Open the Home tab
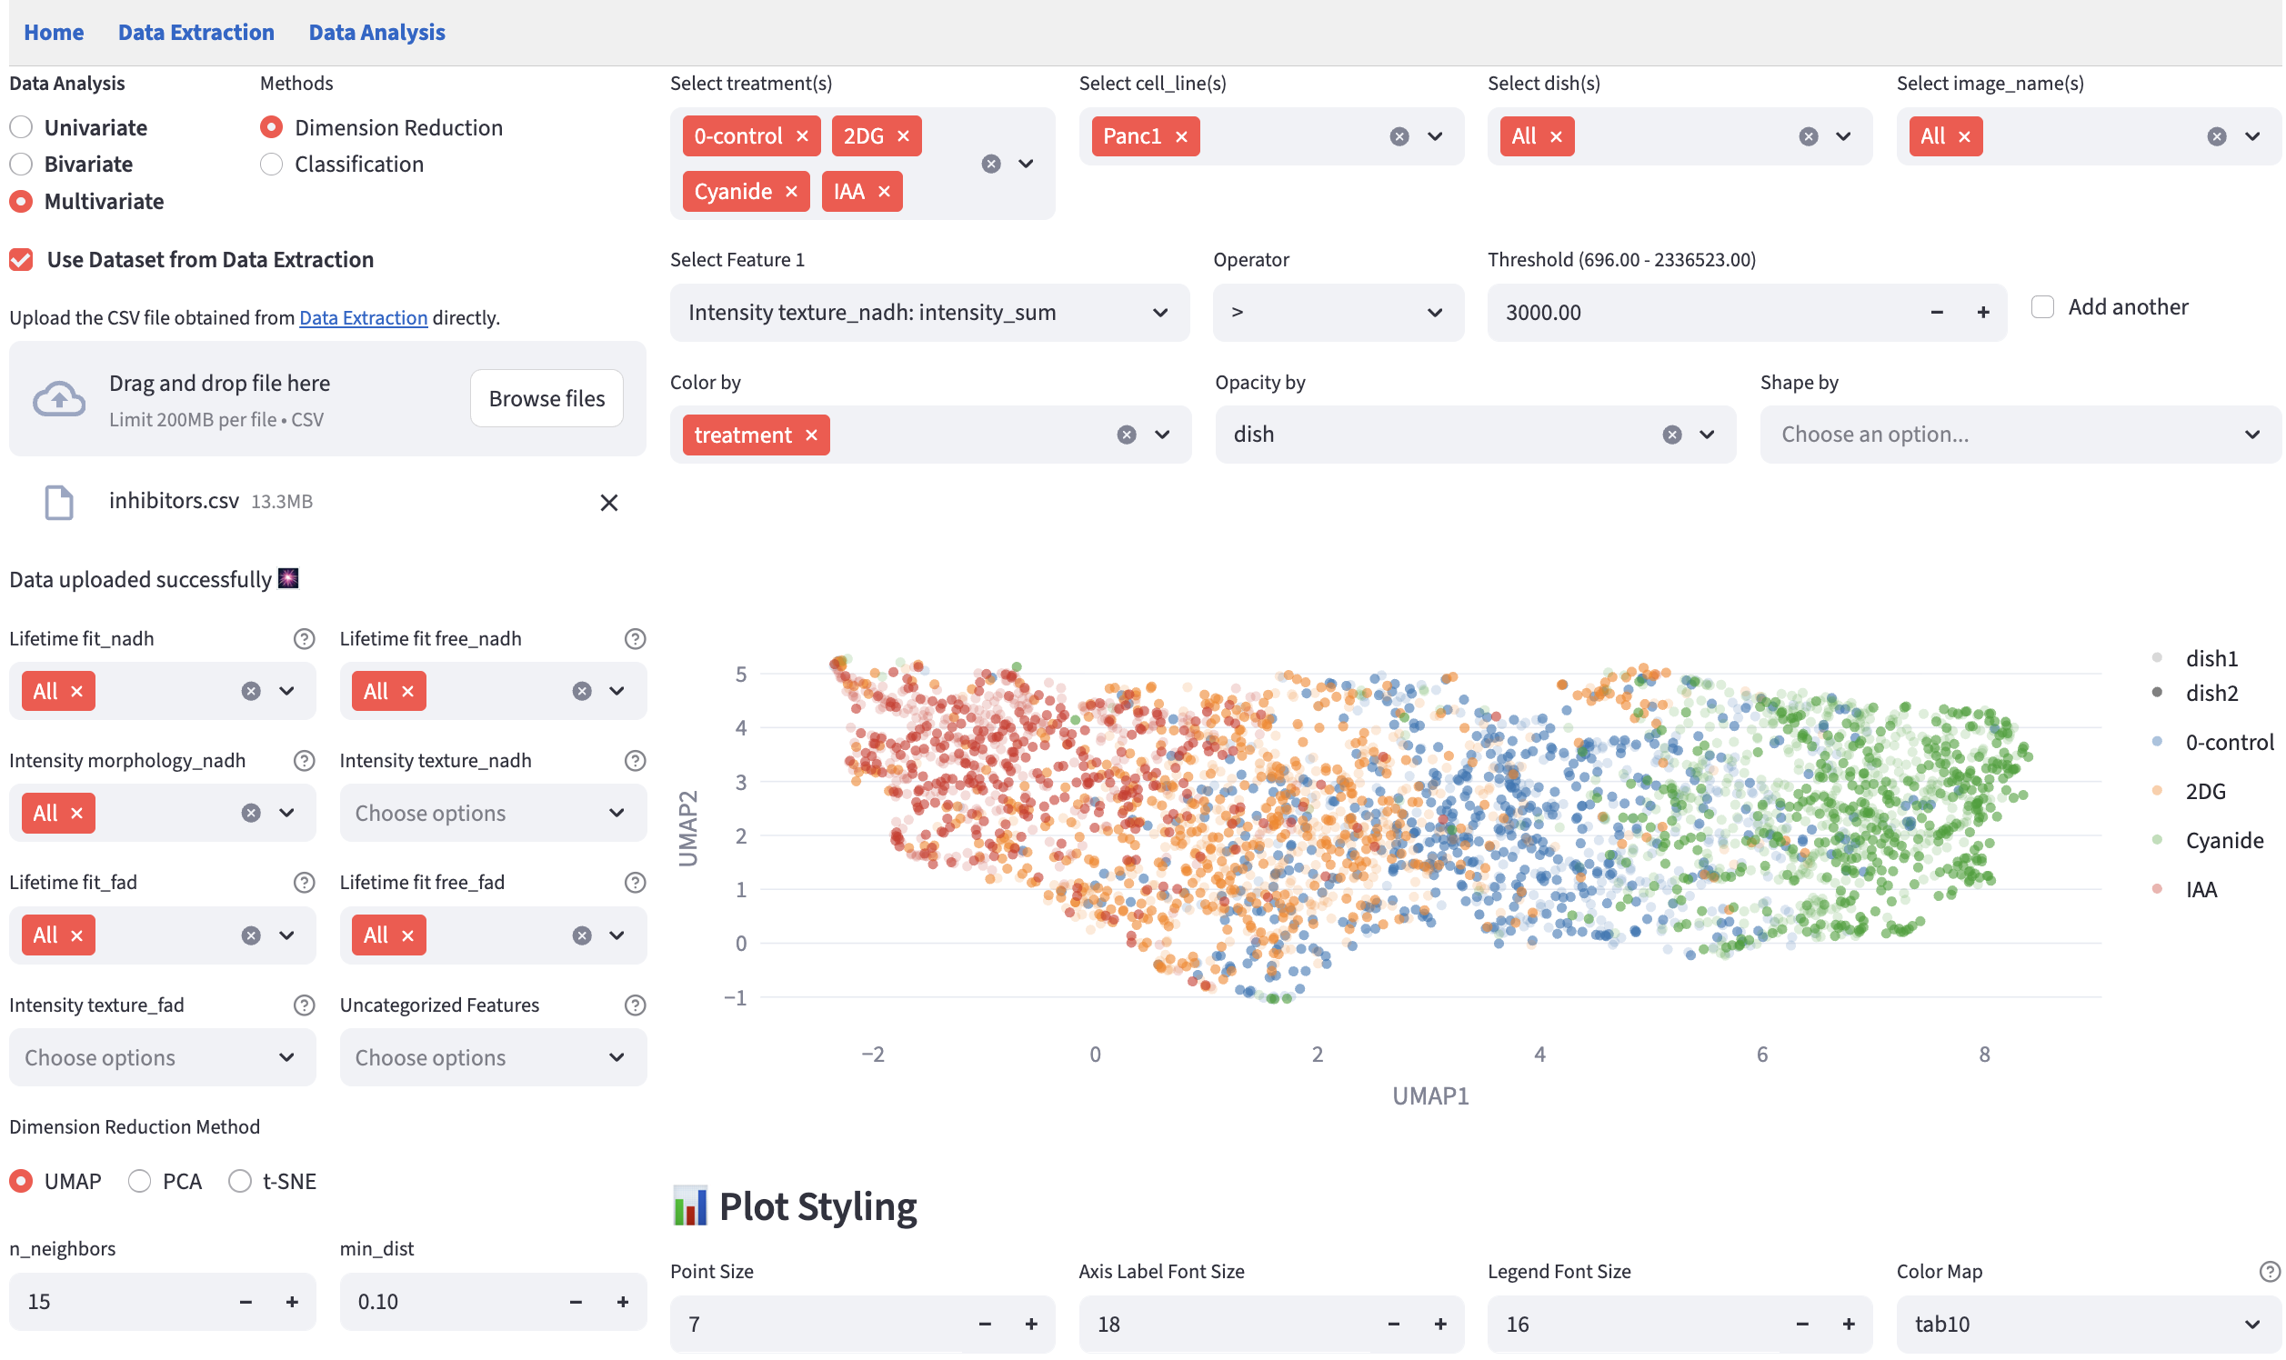The width and height of the screenshot is (2286, 1360). coord(53,32)
